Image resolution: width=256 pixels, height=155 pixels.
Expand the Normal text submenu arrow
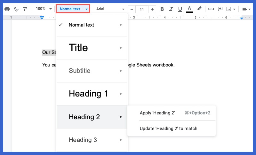tap(121, 25)
